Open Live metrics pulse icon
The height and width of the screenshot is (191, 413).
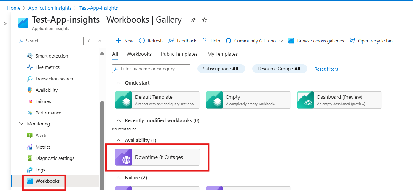[30, 67]
